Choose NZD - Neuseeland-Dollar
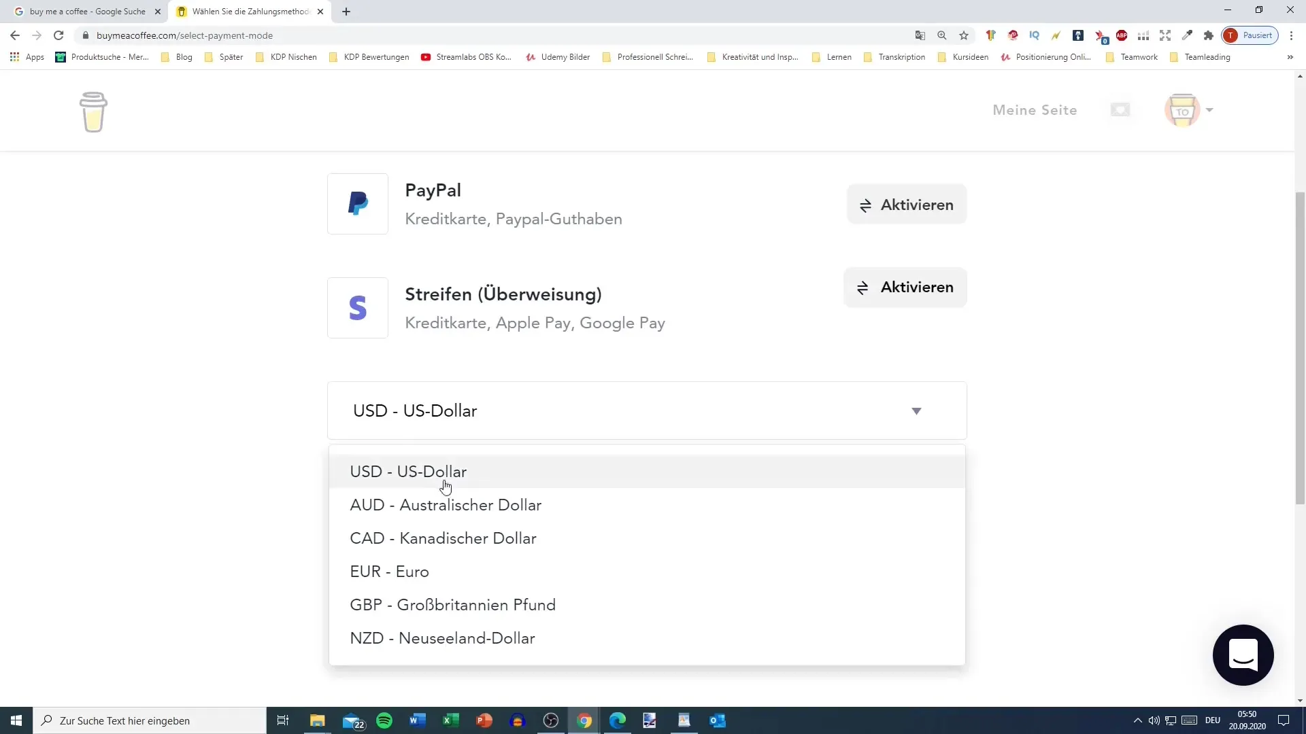 click(647, 638)
